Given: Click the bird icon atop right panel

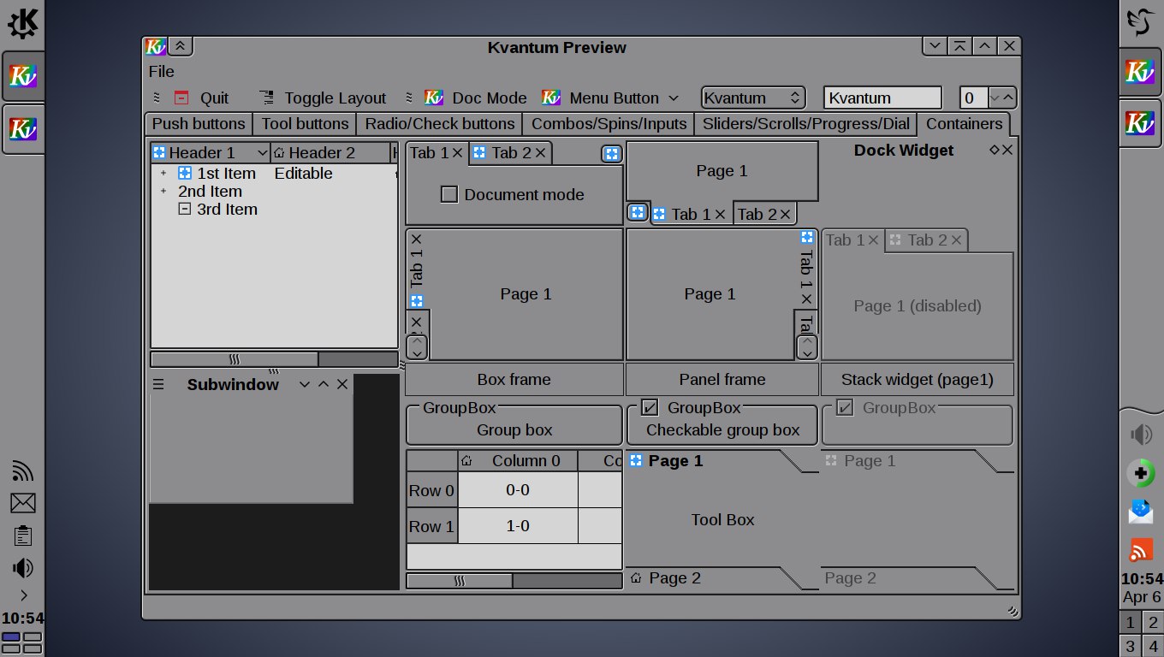Looking at the screenshot, I should pos(1141,22).
